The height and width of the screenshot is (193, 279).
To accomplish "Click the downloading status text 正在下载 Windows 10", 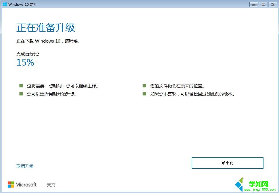I will pyautogui.click(x=47, y=41).
